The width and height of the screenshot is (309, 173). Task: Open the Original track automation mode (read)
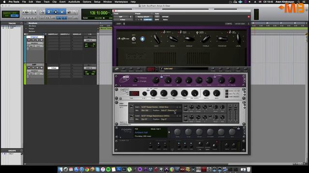[39, 46]
